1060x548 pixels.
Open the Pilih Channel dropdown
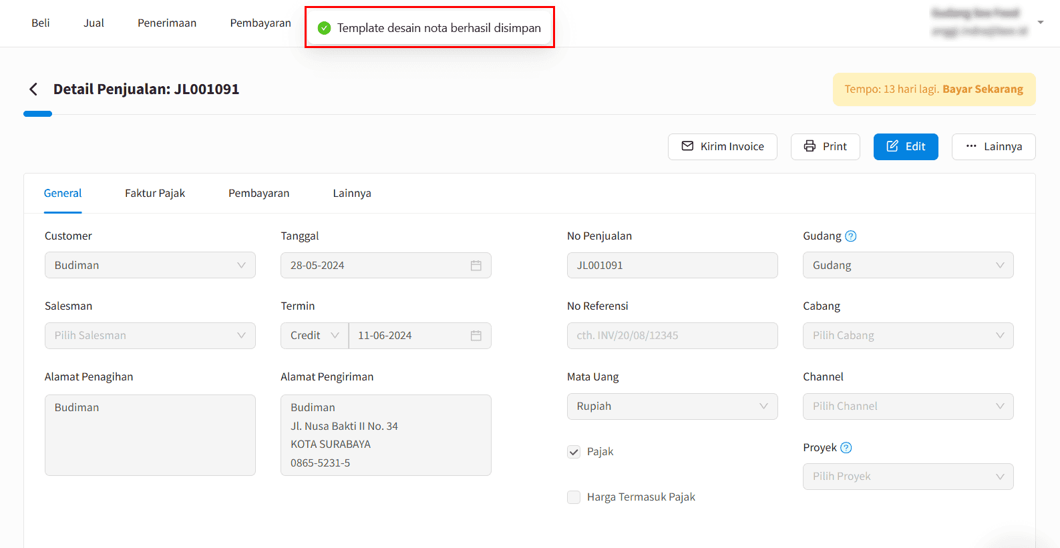[908, 406]
